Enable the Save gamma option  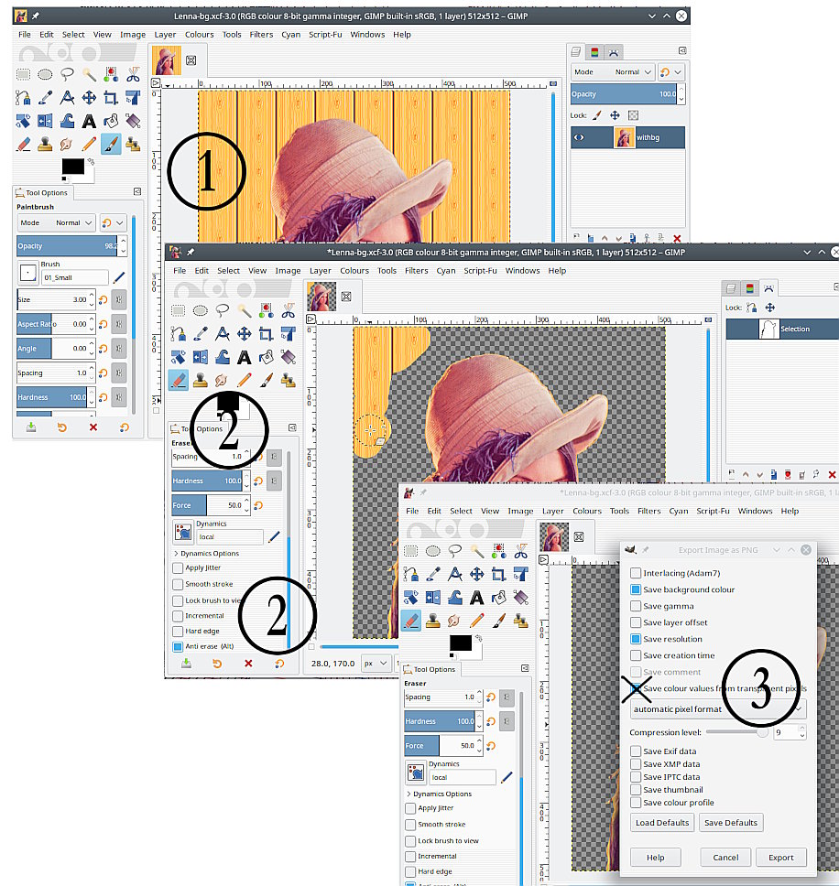click(636, 606)
